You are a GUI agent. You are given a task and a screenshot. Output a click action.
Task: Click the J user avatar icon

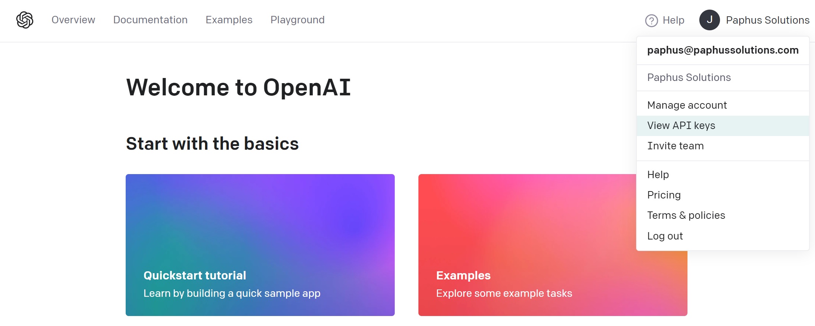pyautogui.click(x=709, y=20)
